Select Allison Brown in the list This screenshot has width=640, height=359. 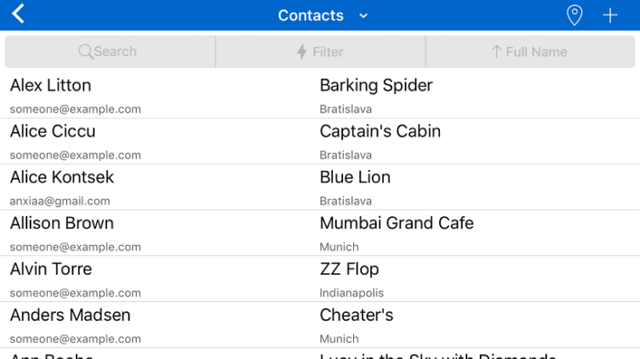coord(61,223)
